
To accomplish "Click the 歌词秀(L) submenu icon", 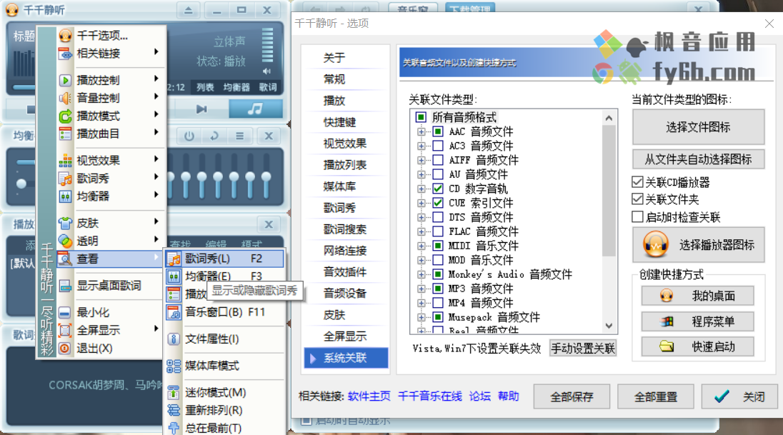I will point(174,259).
